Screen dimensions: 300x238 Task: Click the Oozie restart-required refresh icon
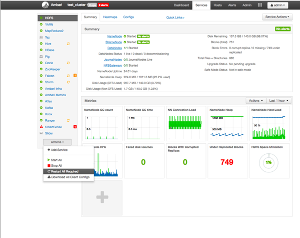click(68, 63)
